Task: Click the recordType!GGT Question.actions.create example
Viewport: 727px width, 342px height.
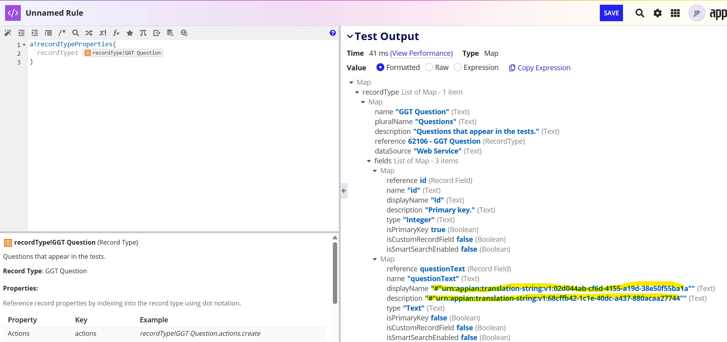Action: pos(200,333)
